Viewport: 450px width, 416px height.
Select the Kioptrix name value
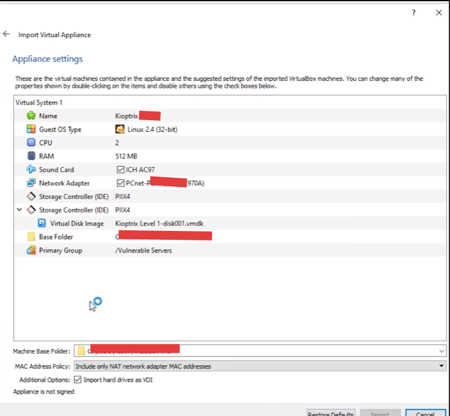coord(127,116)
